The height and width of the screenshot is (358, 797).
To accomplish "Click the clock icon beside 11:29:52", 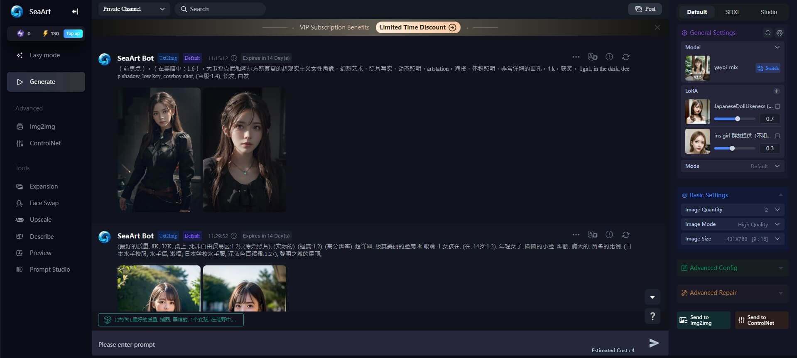I will tap(234, 236).
